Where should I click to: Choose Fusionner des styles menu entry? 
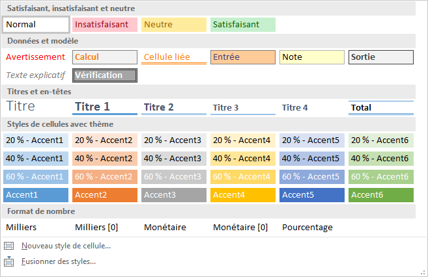coord(59,261)
